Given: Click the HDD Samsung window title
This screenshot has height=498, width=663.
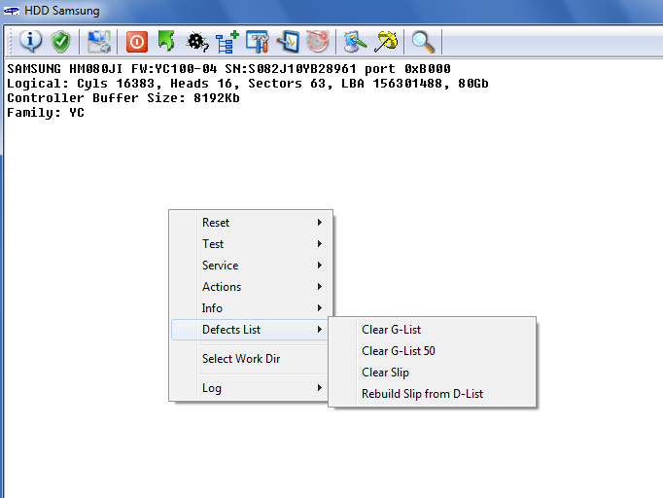Looking at the screenshot, I should pos(62,11).
